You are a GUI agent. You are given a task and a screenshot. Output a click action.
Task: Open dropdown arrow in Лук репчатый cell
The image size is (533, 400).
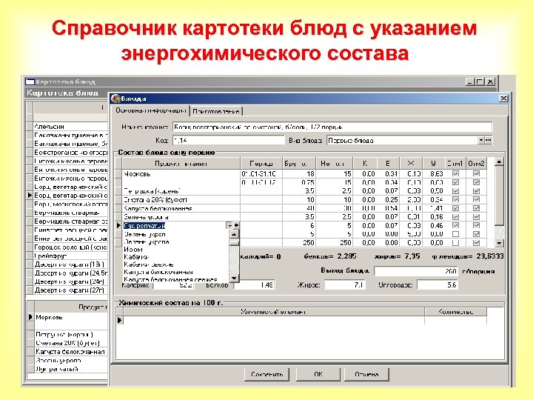click(x=229, y=225)
